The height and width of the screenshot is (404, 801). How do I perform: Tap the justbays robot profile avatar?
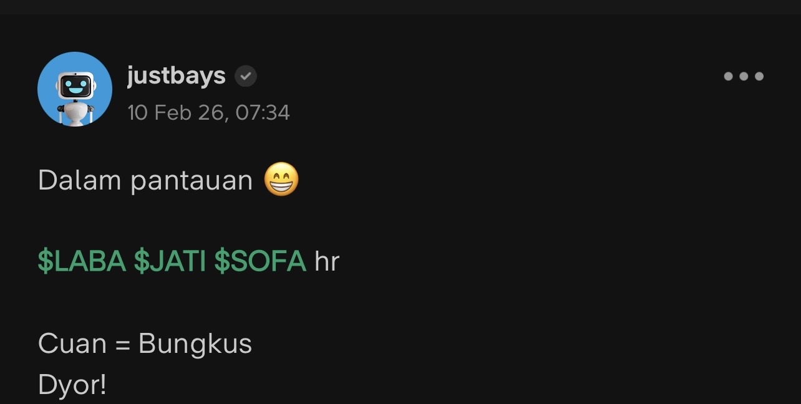75,89
